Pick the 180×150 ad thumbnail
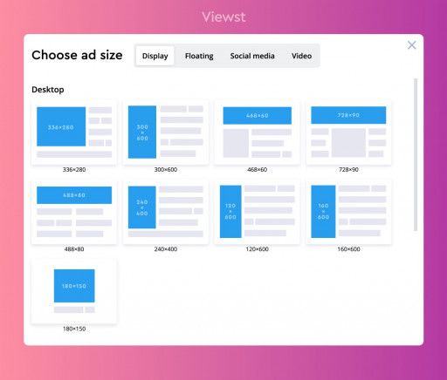Screen dimensions: 447x380 point(74,291)
